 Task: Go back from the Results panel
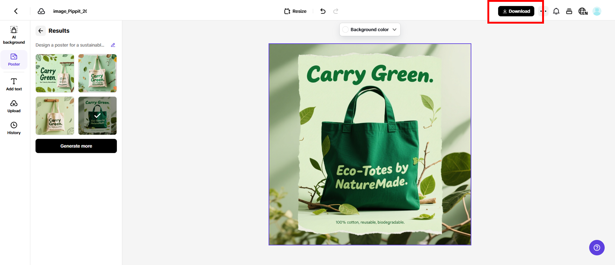(x=41, y=31)
